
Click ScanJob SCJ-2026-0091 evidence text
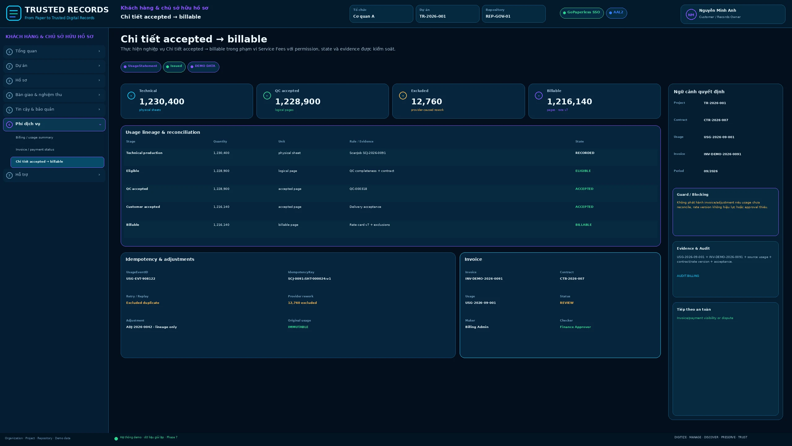(368, 153)
